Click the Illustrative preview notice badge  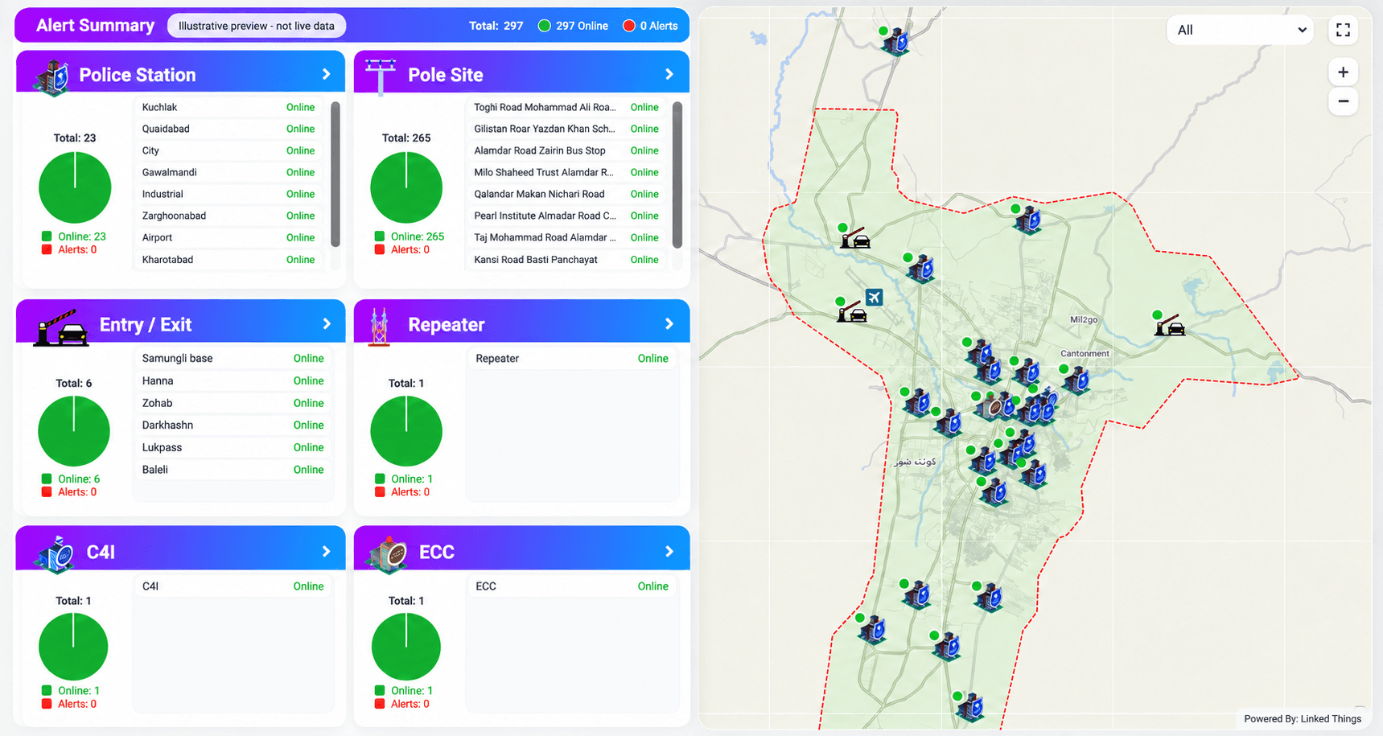click(257, 26)
